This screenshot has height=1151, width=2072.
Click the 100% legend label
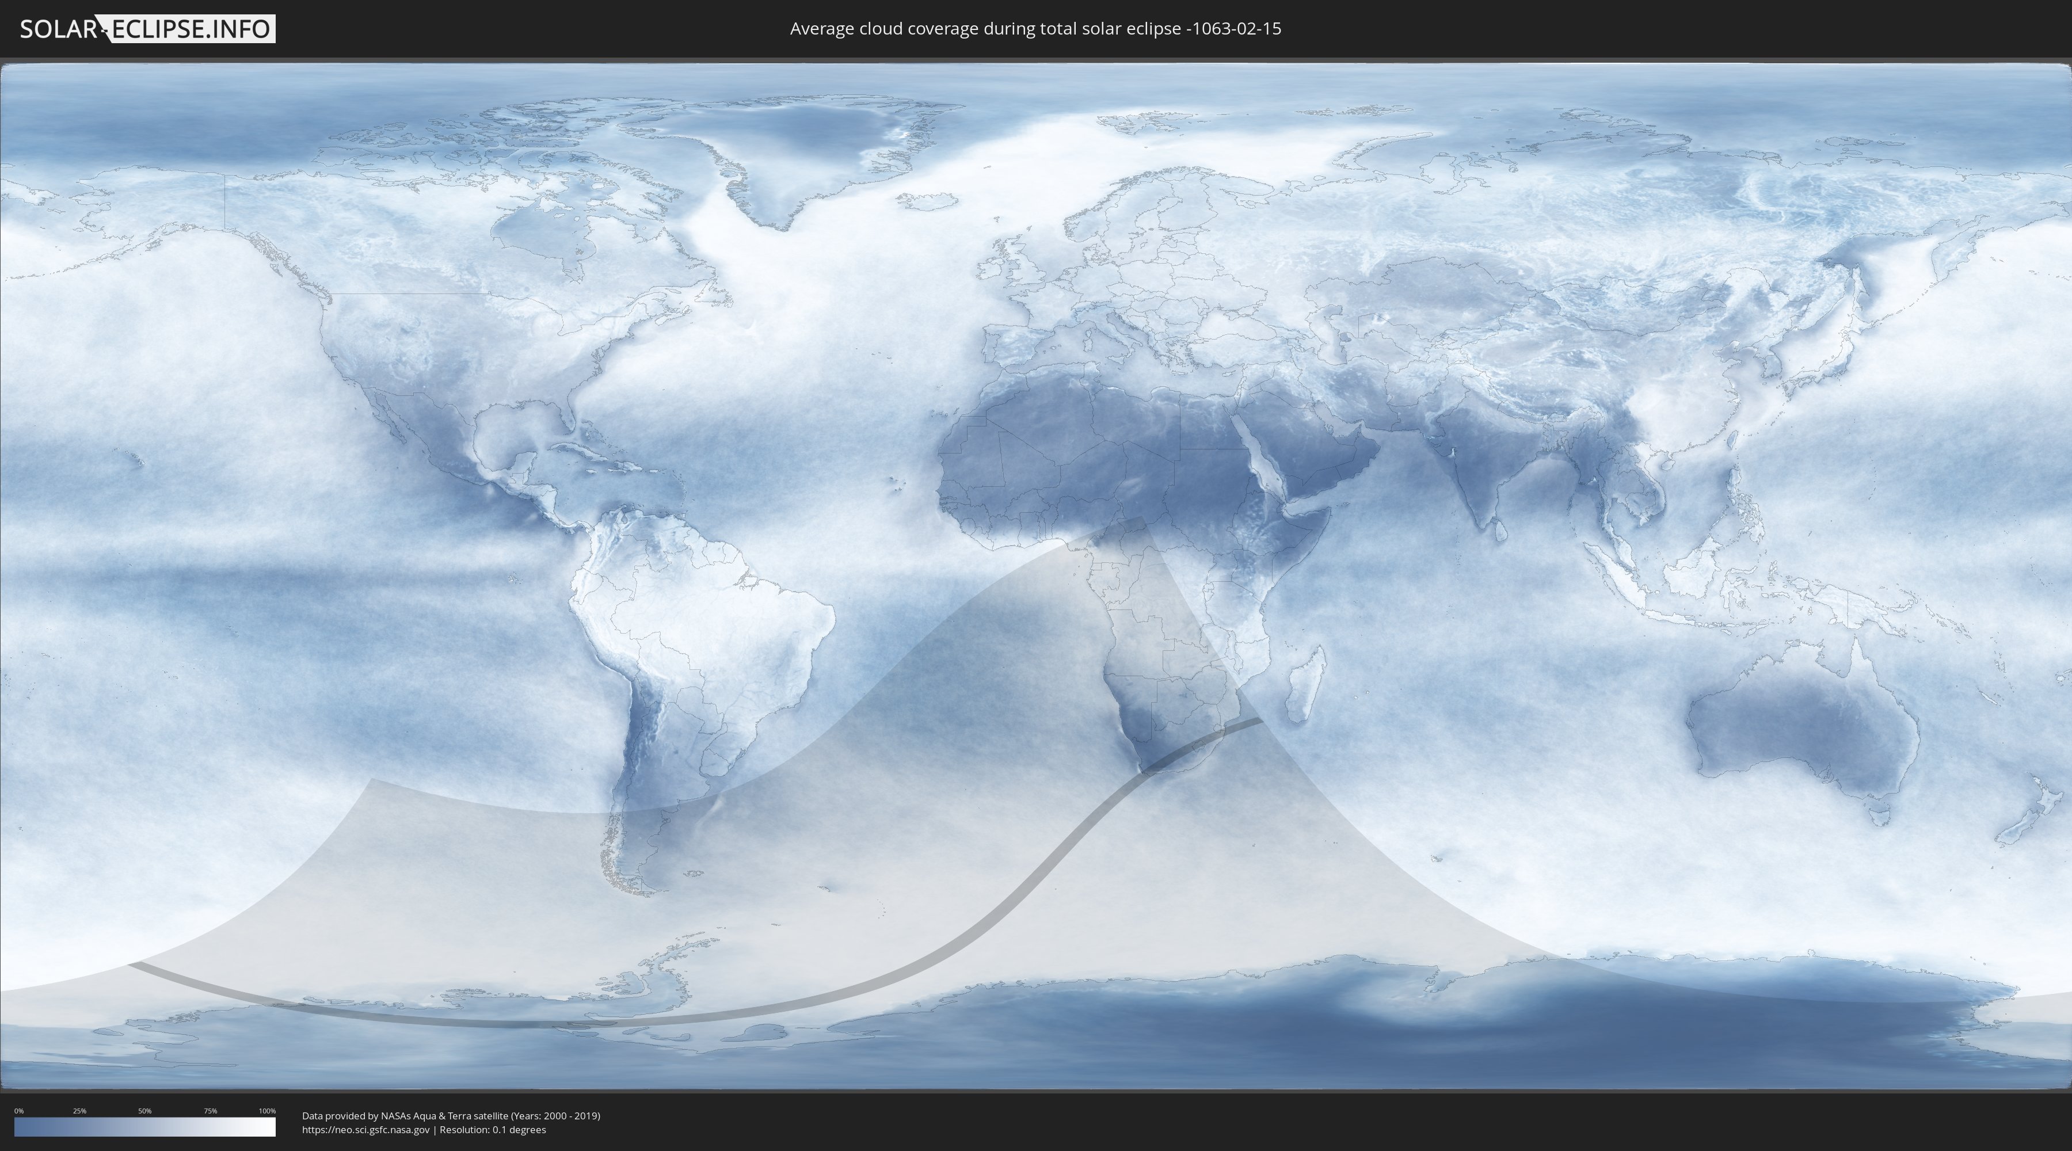coord(267,1111)
